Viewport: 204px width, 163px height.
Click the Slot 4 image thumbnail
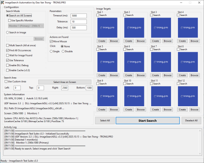[188, 28]
